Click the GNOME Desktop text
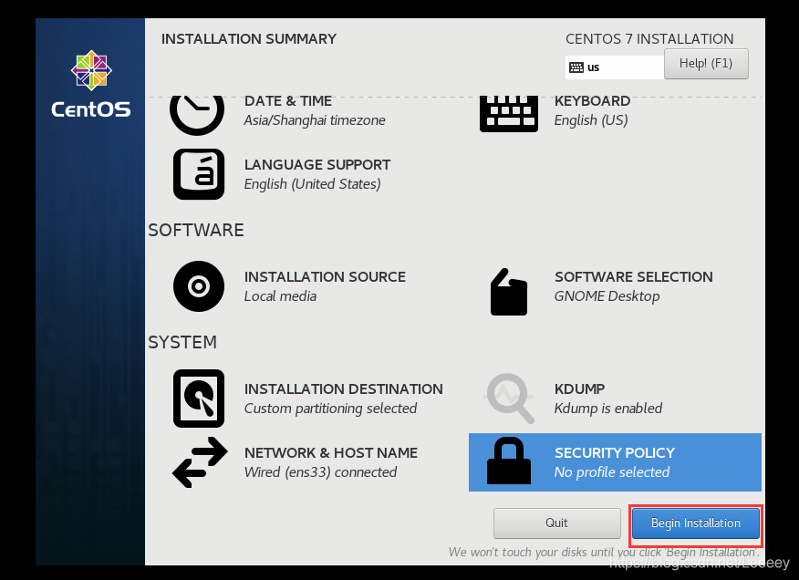 click(x=607, y=296)
